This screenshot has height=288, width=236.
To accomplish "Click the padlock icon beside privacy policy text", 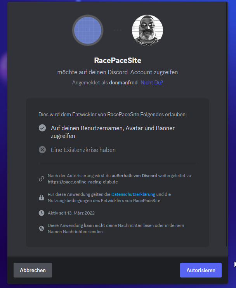I will click(42, 197).
